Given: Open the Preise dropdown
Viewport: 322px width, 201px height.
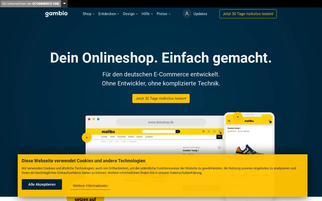Looking at the screenshot, I should [x=164, y=14].
